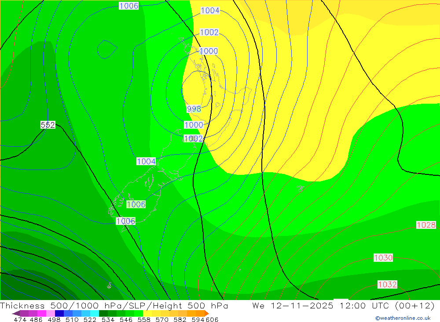The width and height of the screenshot is (440, 322).
Task: Click the legend value 534
Action: 108,320
